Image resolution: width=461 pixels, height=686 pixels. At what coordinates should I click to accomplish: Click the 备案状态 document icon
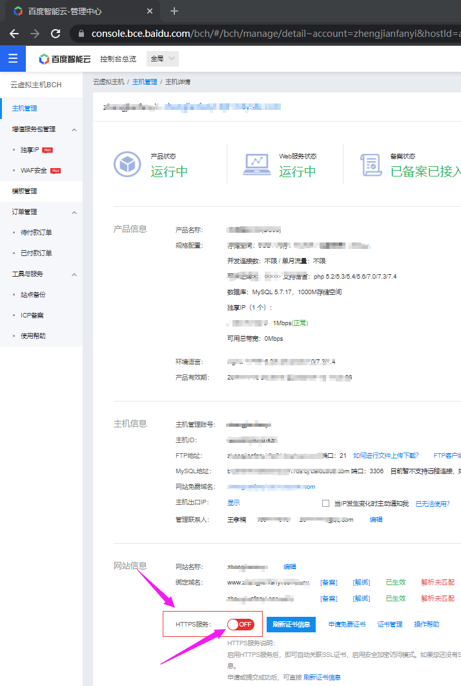click(370, 164)
